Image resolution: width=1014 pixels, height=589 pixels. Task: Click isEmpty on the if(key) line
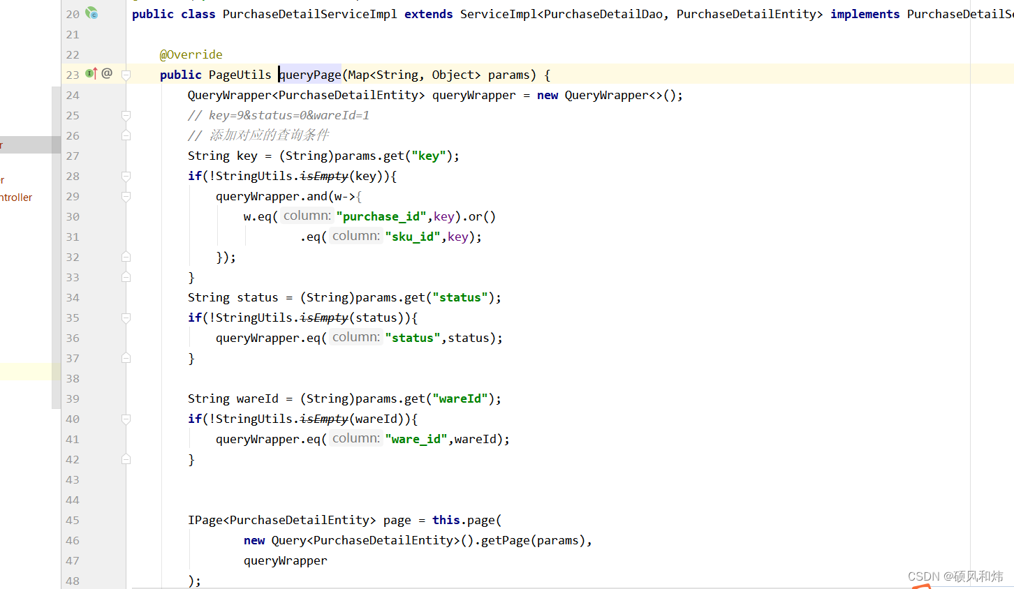tap(324, 176)
